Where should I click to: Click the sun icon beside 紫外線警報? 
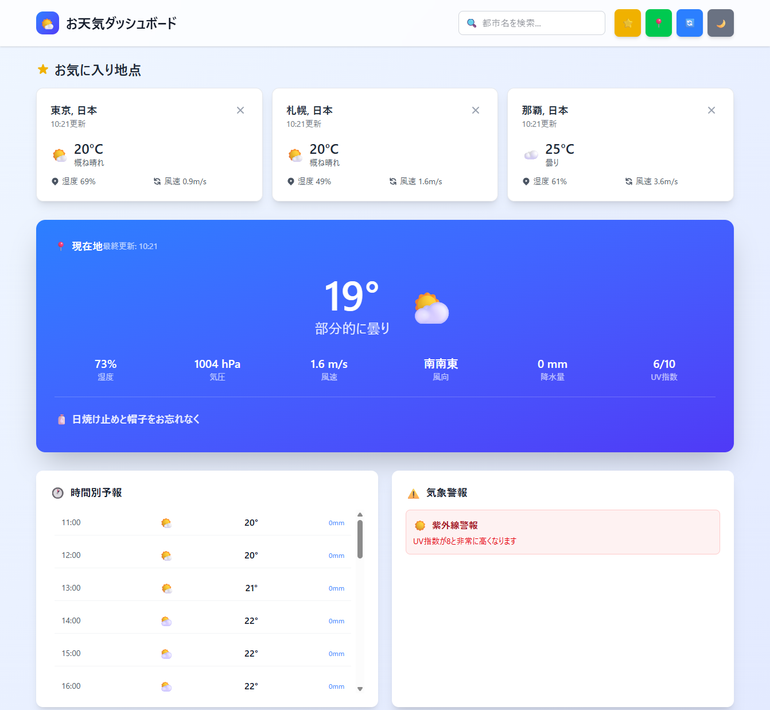pyautogui.click(x=421, y=525)
